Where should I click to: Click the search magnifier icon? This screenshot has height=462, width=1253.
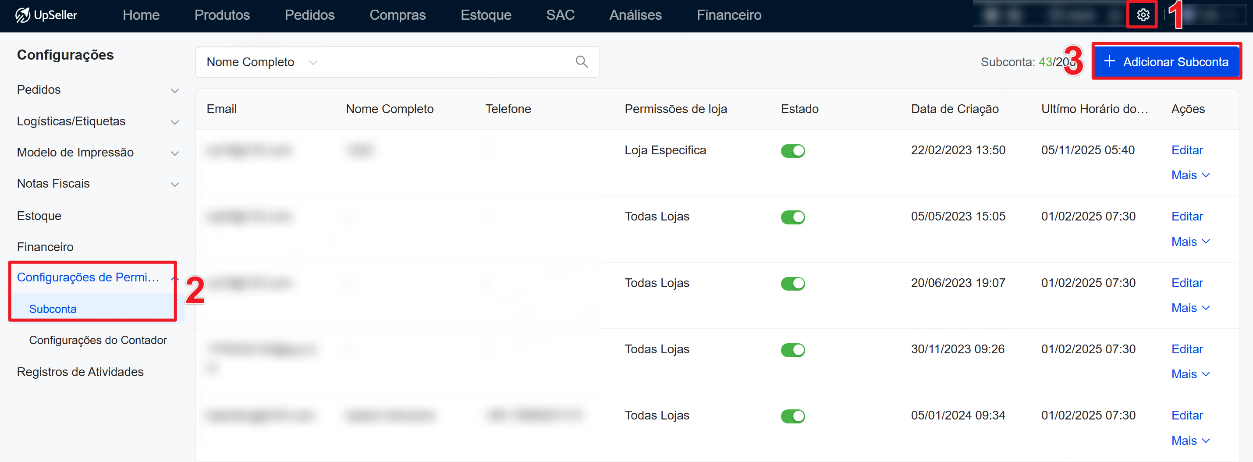pos(581,62)
